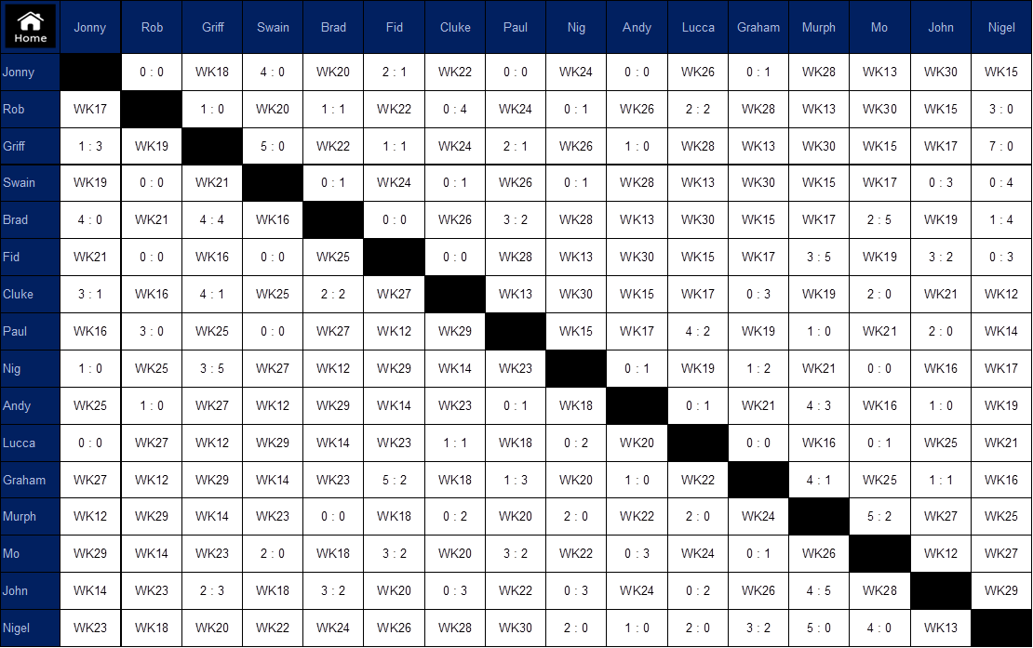Select WK29 in Paul row, Cluke column

455,332
